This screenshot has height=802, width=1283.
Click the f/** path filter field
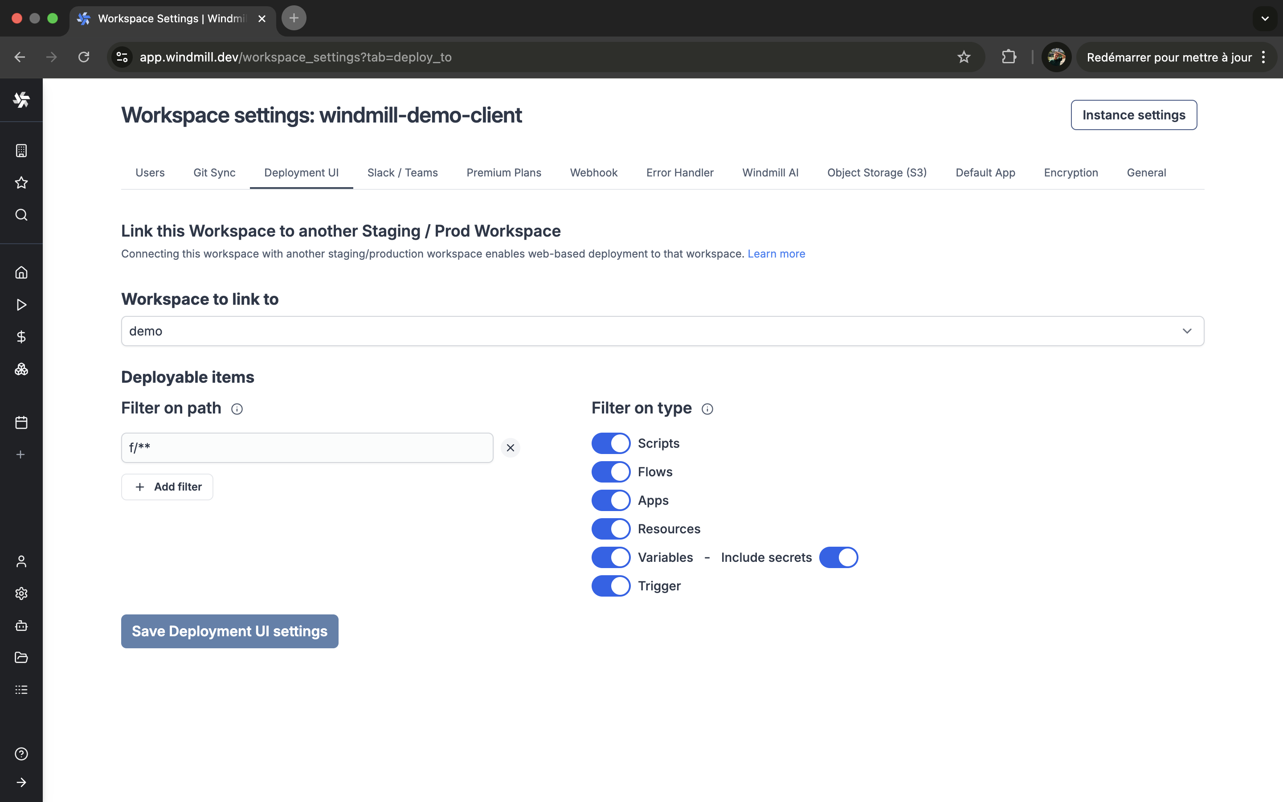tap(307, 448)
